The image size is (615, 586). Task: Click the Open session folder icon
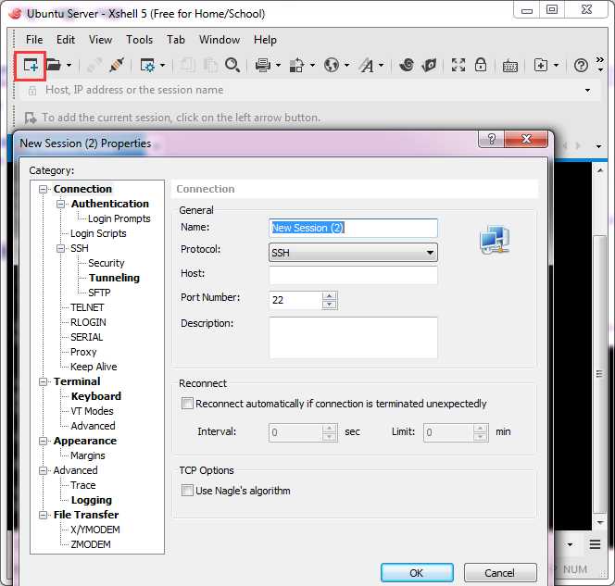coord(54,65)
